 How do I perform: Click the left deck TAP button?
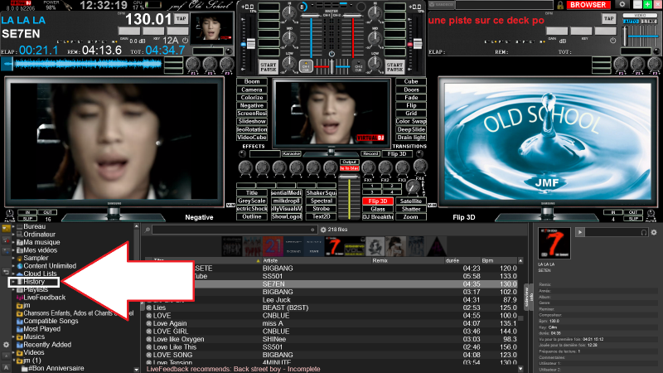point(181,18)
